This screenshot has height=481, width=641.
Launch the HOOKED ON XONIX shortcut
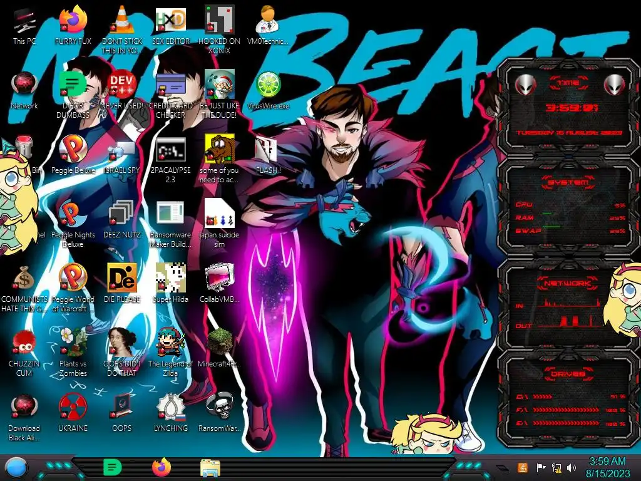220,29
